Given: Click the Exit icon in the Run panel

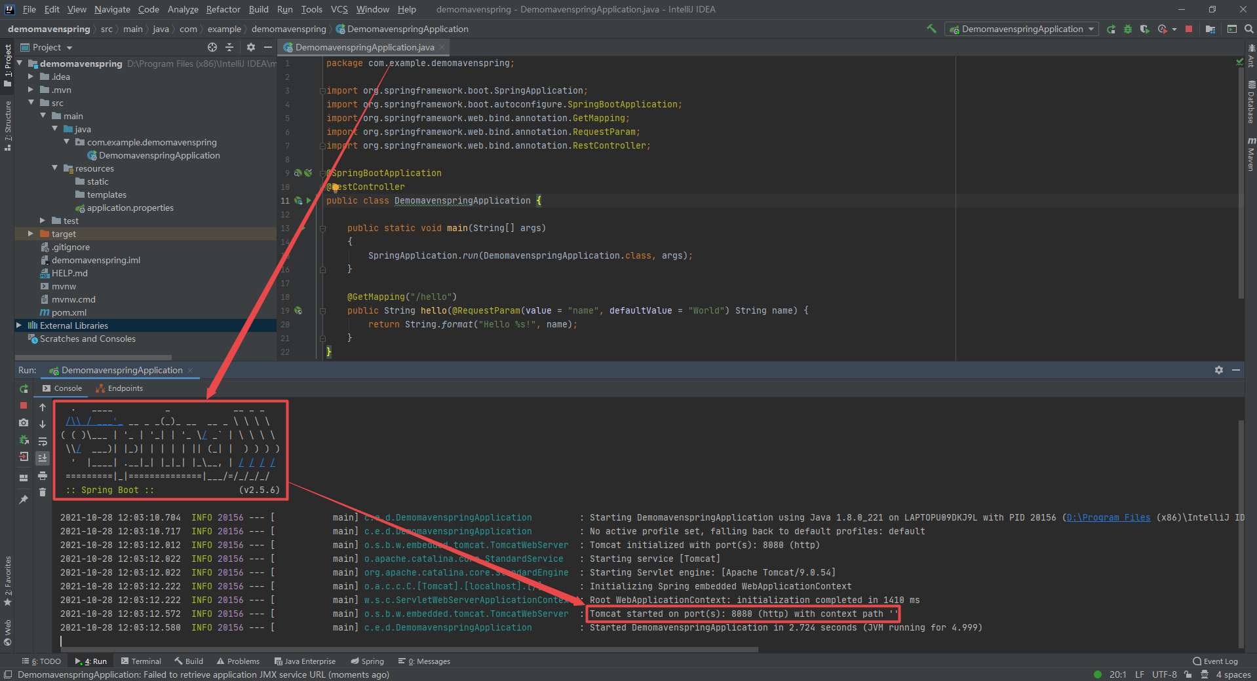Looking at the screenshot, I should (24, 457).
